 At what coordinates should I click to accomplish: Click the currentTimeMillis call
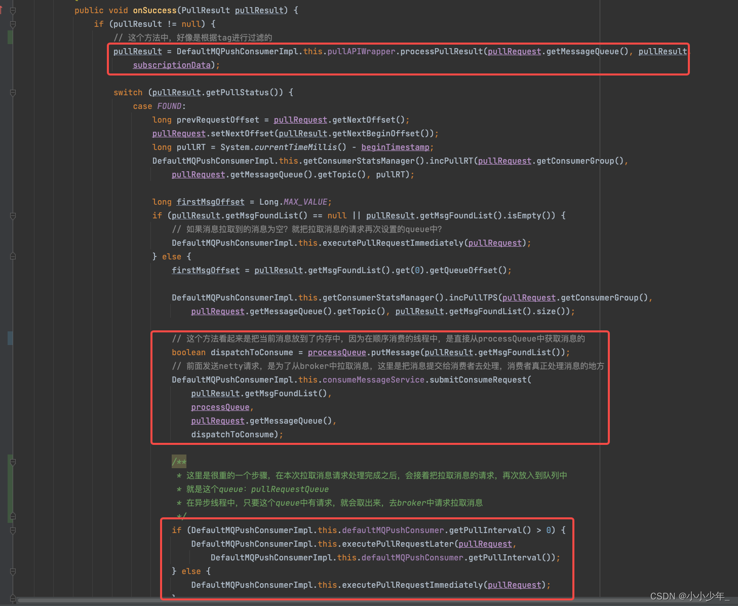coord(300,147)
